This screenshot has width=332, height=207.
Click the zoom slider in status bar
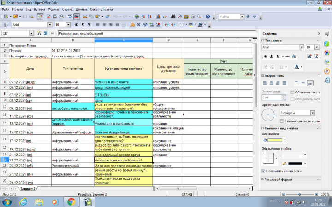(300, 194)
